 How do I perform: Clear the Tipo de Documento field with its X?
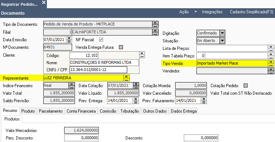tap(155, 23)
